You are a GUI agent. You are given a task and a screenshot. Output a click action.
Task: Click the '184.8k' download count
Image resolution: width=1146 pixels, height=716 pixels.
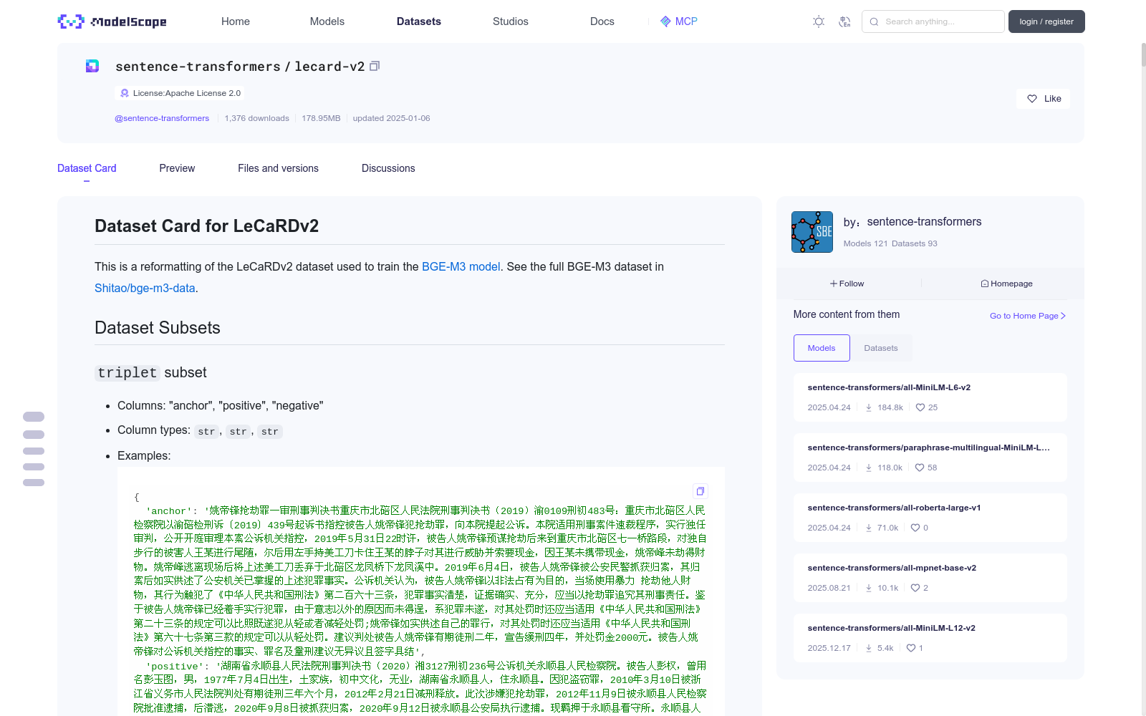[x=890, y=407]
